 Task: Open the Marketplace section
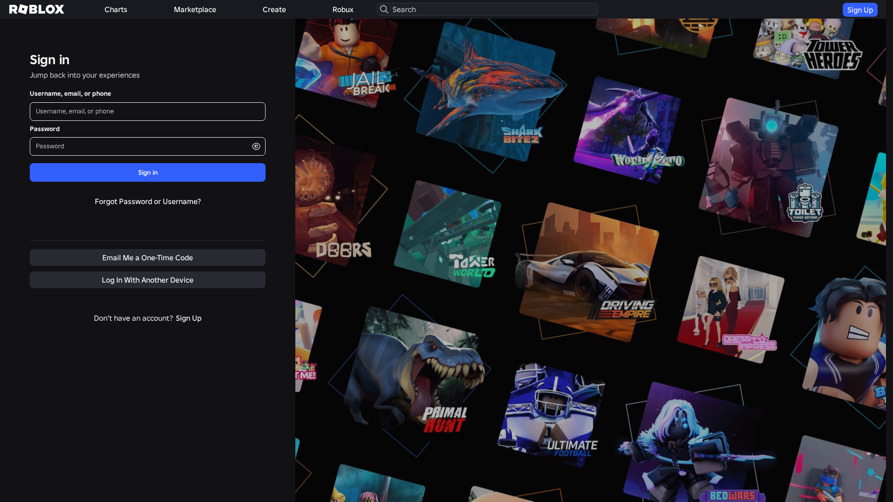(194, 9)
